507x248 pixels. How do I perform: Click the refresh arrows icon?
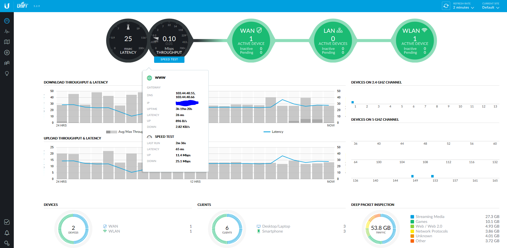(x=446, y=6)
